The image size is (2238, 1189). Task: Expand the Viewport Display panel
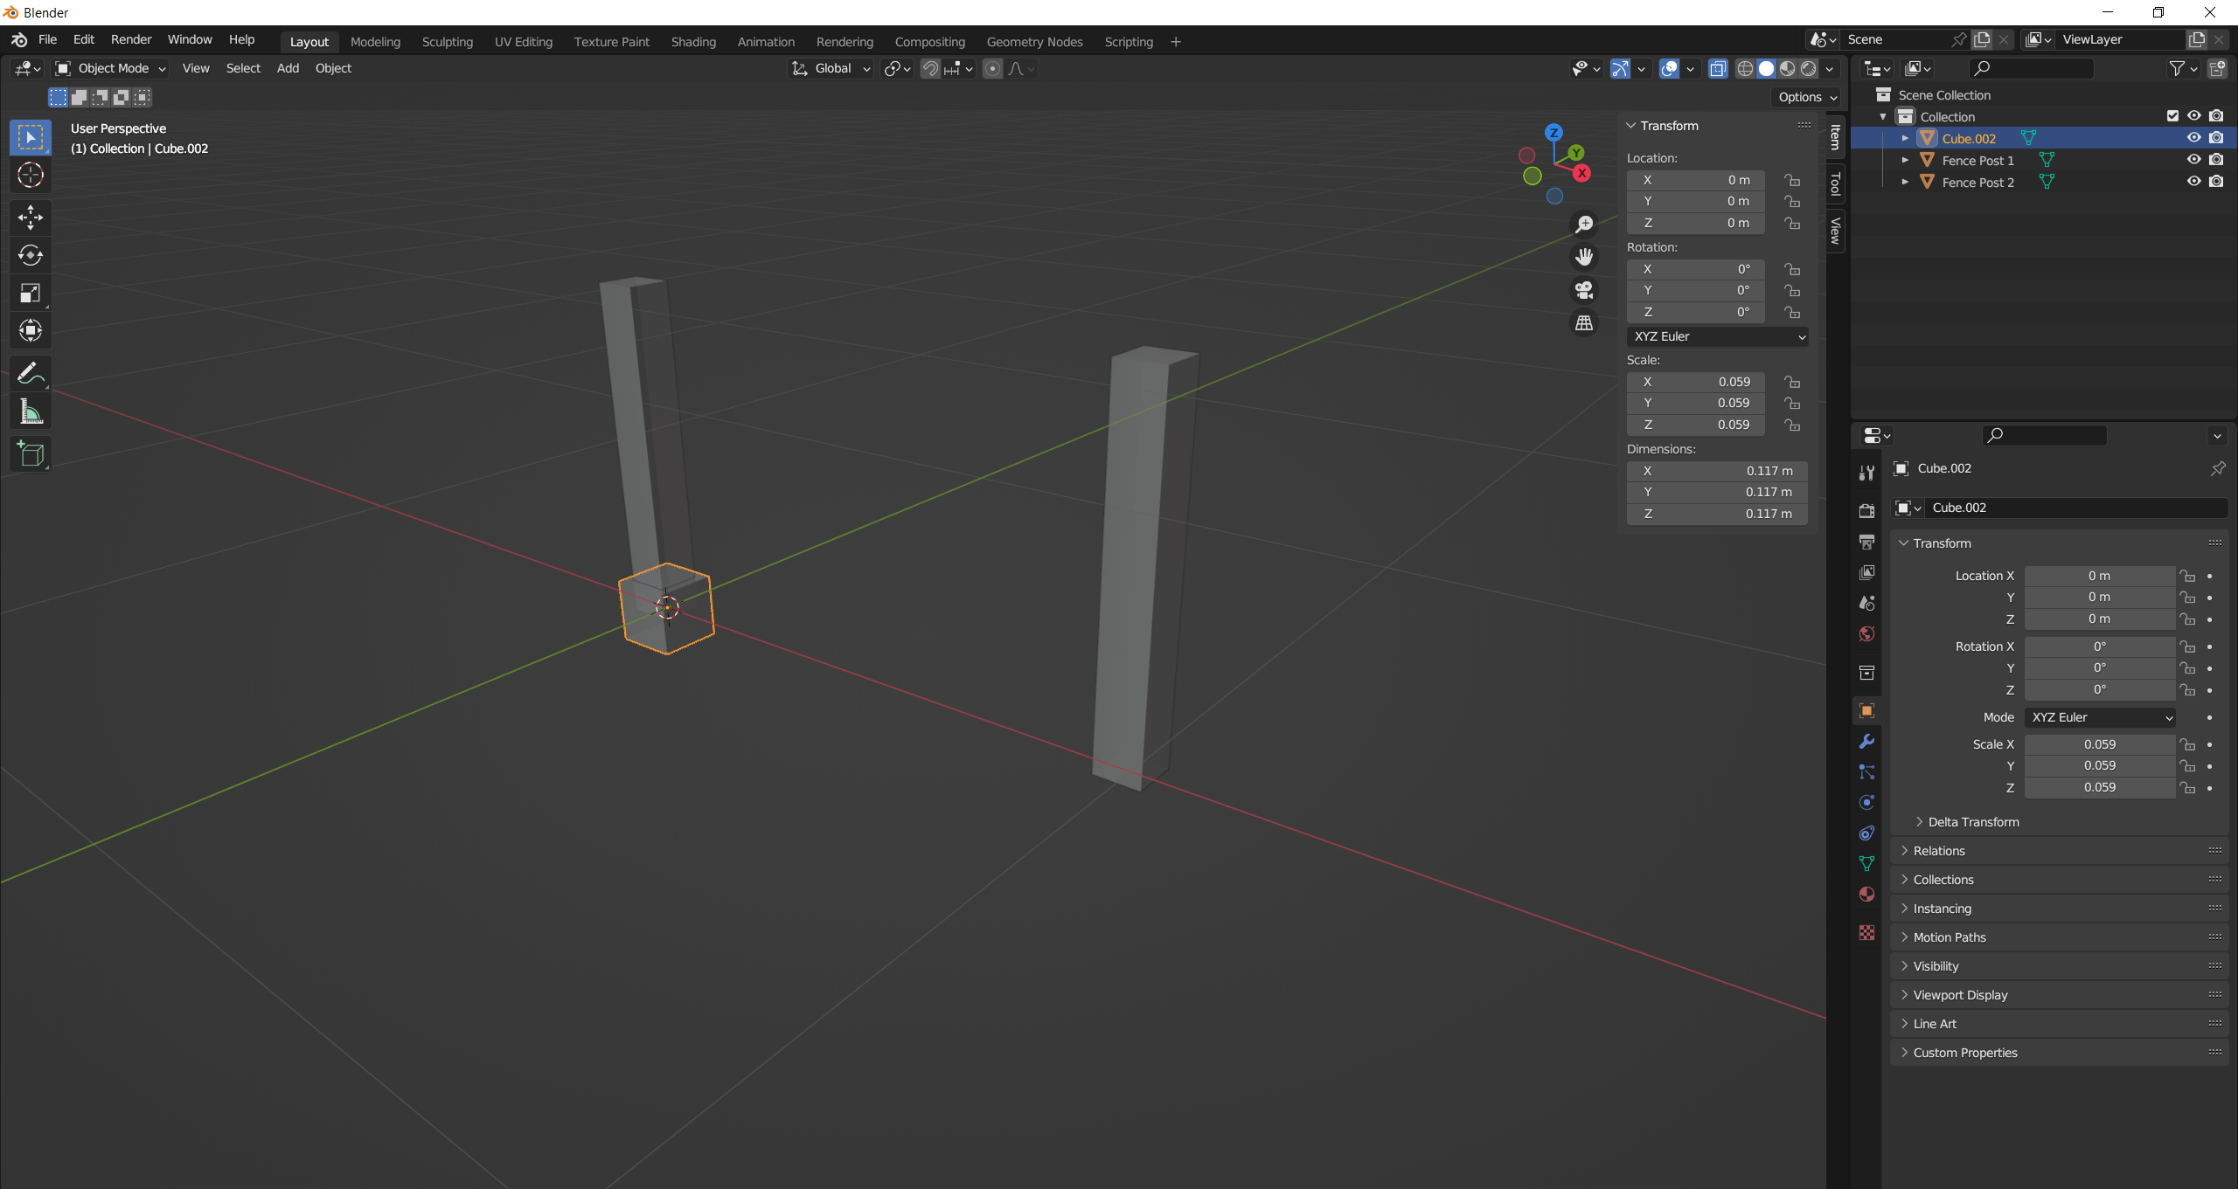1960,995
